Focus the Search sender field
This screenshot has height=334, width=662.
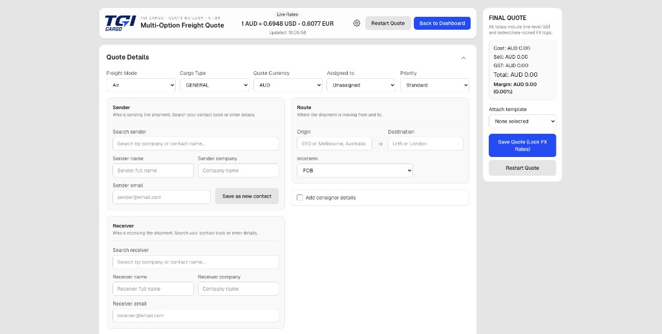195,144
